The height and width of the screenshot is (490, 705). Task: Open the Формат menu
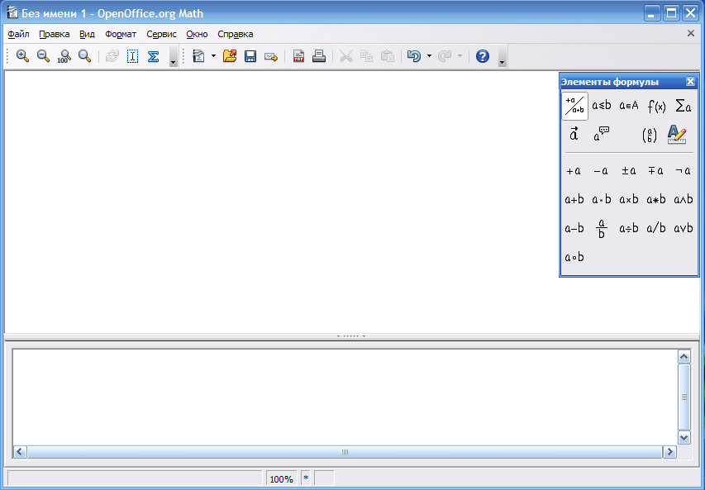[x=121, y=34]
